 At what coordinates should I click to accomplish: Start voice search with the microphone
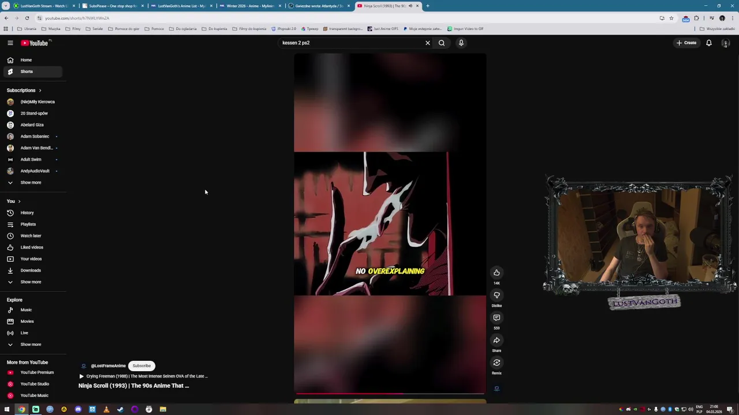(461, 43)
